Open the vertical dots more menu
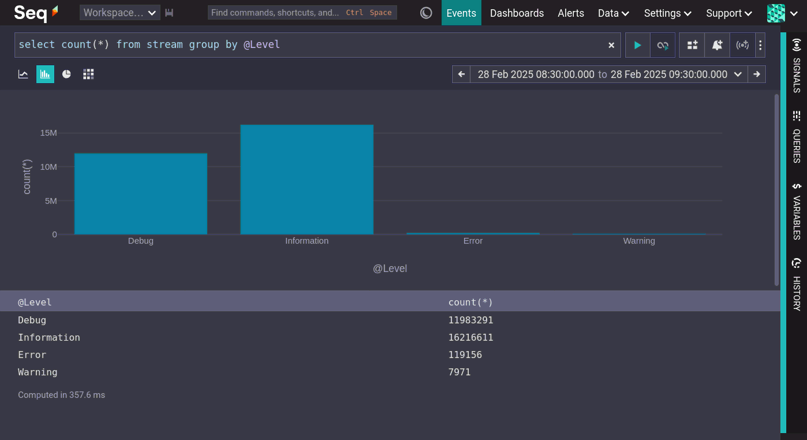Image resolution: width=807 pixels, height=440 pixels. (x=760, y=45)
